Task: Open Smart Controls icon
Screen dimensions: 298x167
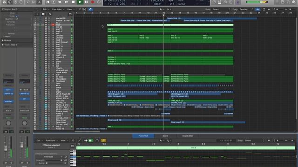Action: pos(28,2)
